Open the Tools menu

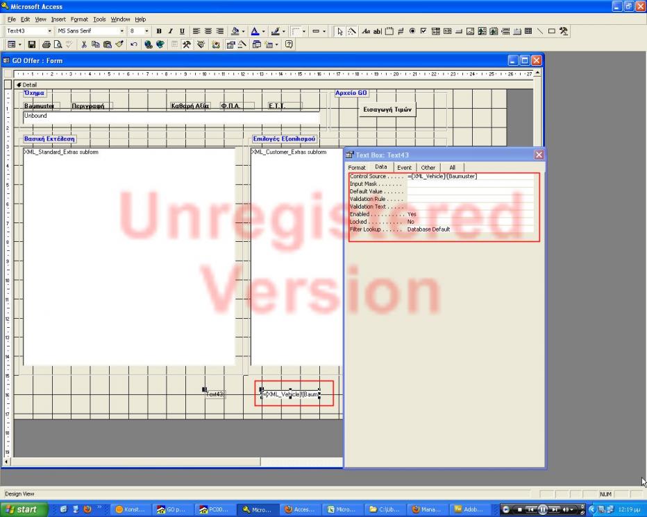[99, 19]
